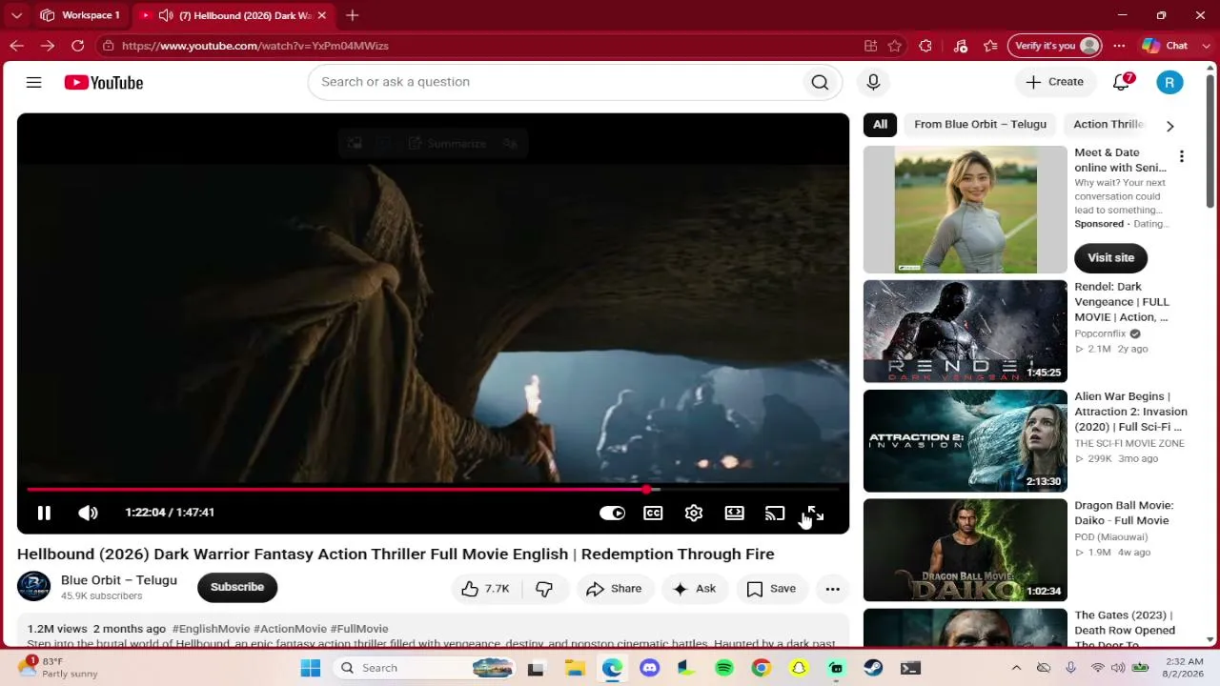Open the video player settings gear

[x=694, y=514]
